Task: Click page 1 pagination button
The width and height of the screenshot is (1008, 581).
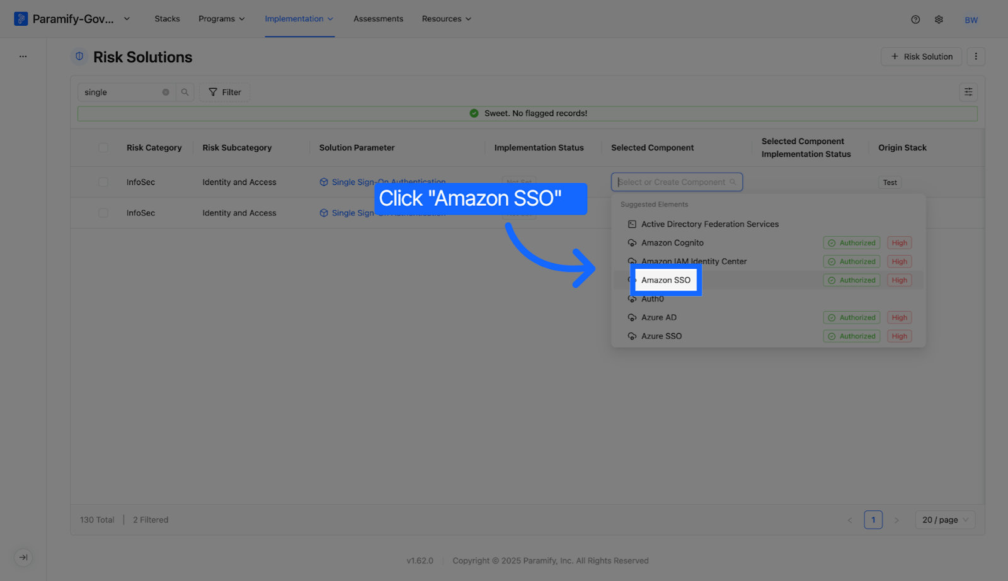Action: 873,520
